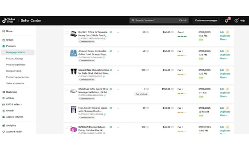Image resolution: width=249 pixels, height=150 pixels.
Task: Toggle visibility eye for Amazon Basics bags
Action: click(x=111, y=51)
